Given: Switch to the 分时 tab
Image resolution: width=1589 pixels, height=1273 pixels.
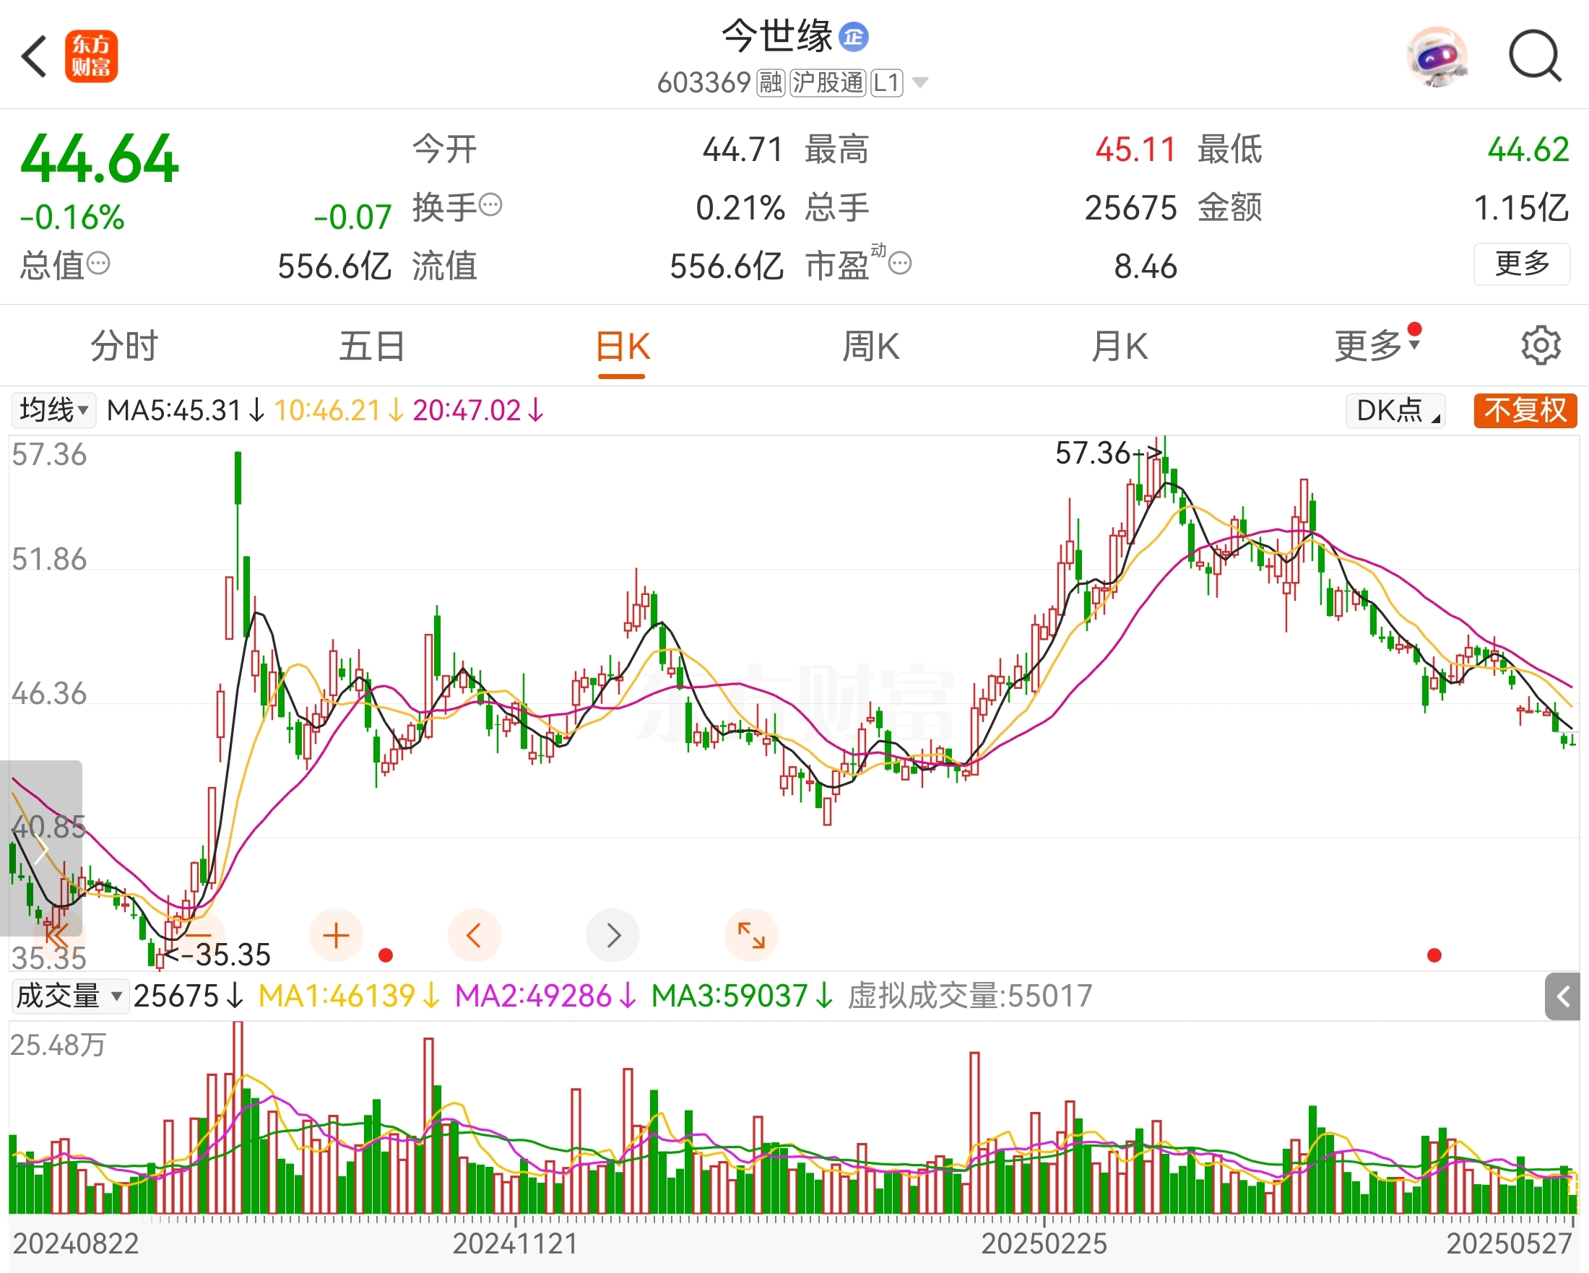Looking at the screenshot, I should [124, 347].
